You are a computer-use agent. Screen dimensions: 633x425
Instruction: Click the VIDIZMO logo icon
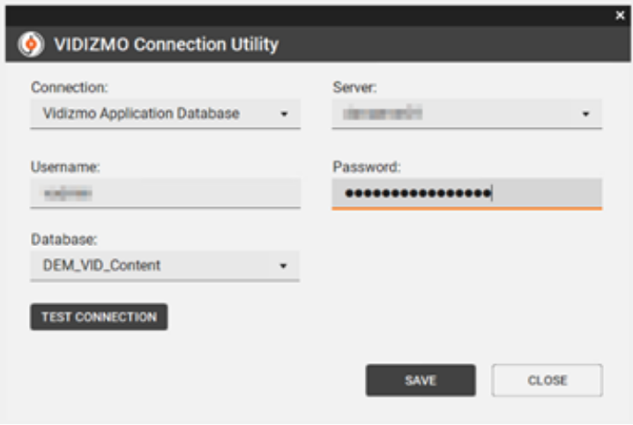point(31,44)
